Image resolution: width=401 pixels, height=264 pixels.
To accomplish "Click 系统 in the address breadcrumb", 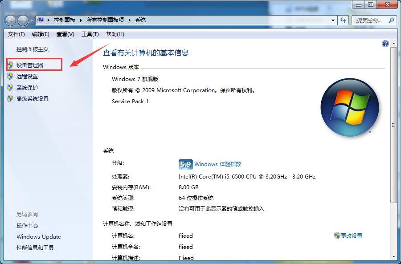I will point(140,20).
